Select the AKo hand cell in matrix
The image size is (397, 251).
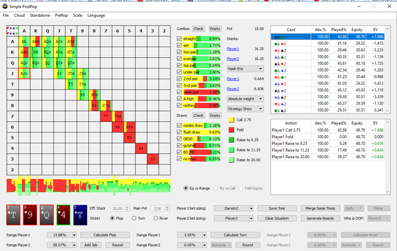(x=24, y=52)
